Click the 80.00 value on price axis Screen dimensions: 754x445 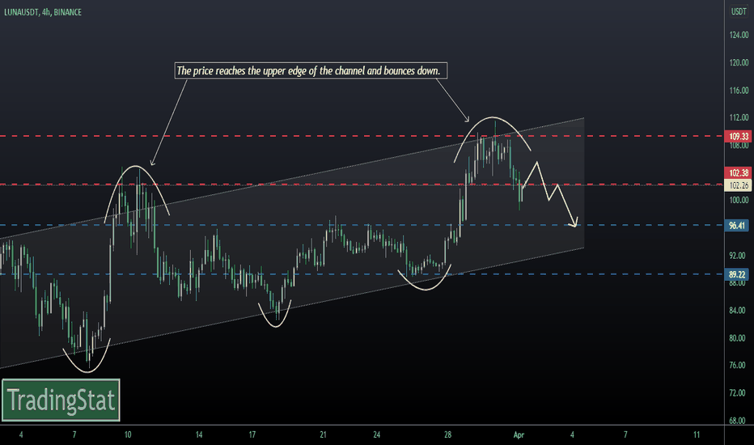739,338
